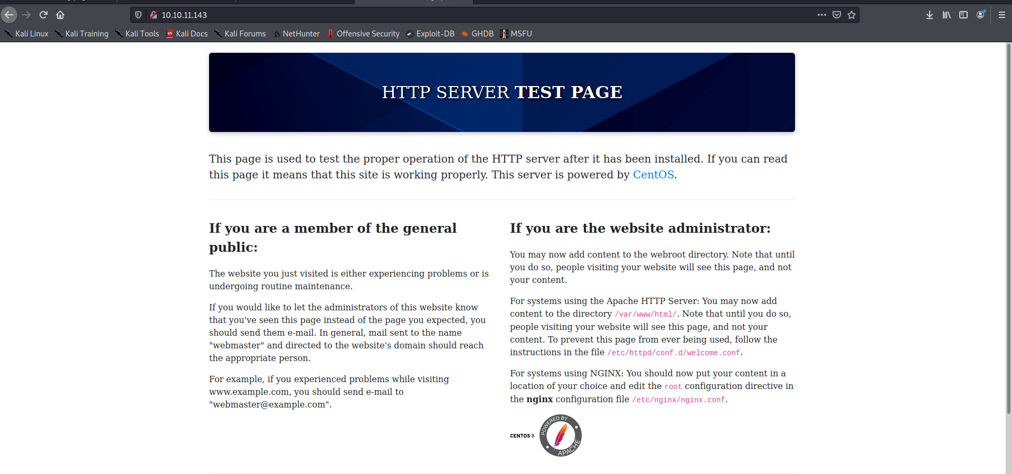
Task: Show insecure connection lock info
Action: 153,15
